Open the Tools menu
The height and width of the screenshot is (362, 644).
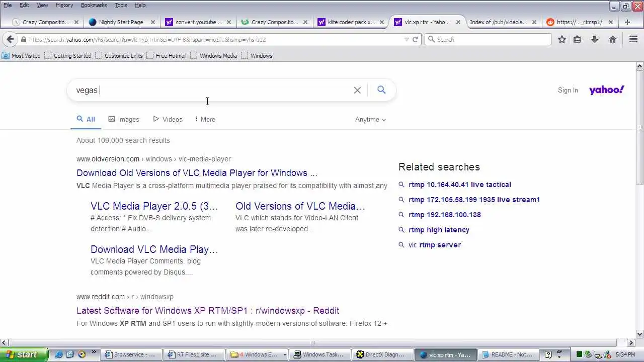click(121, 5)
